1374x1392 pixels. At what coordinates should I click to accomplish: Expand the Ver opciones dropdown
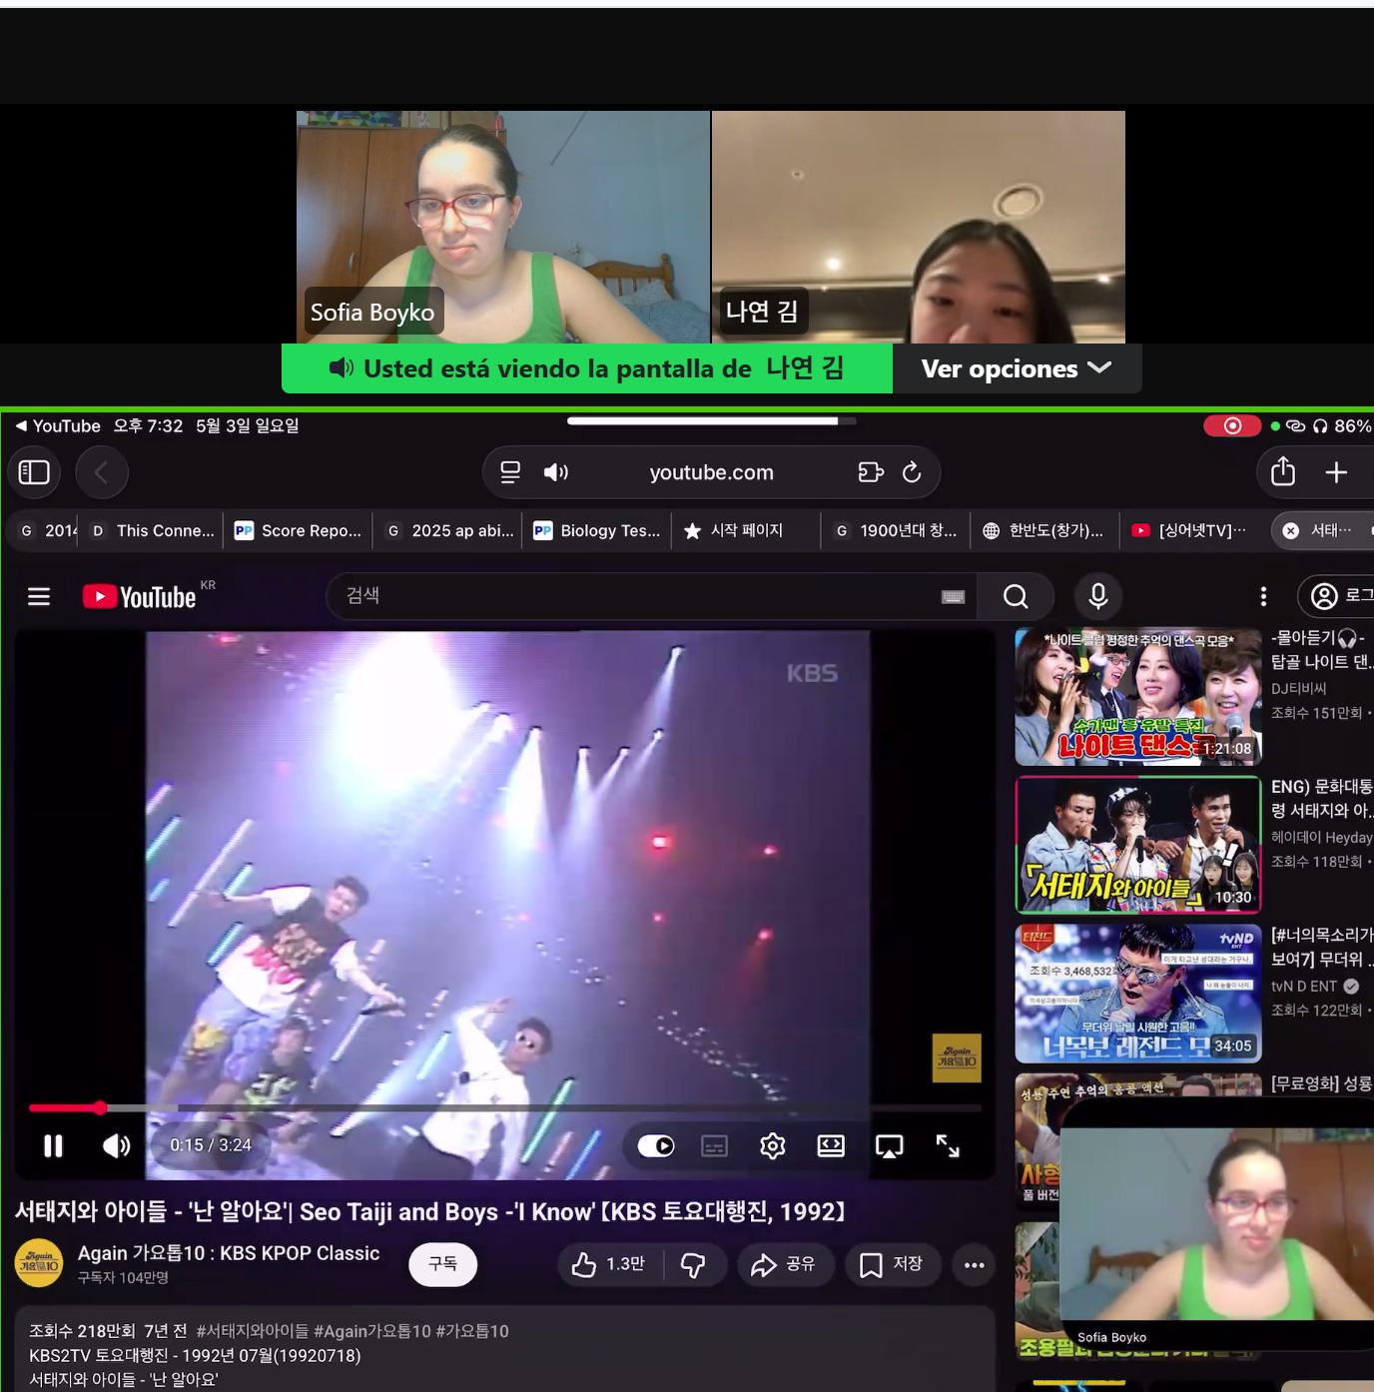(x=1017, y=368)
